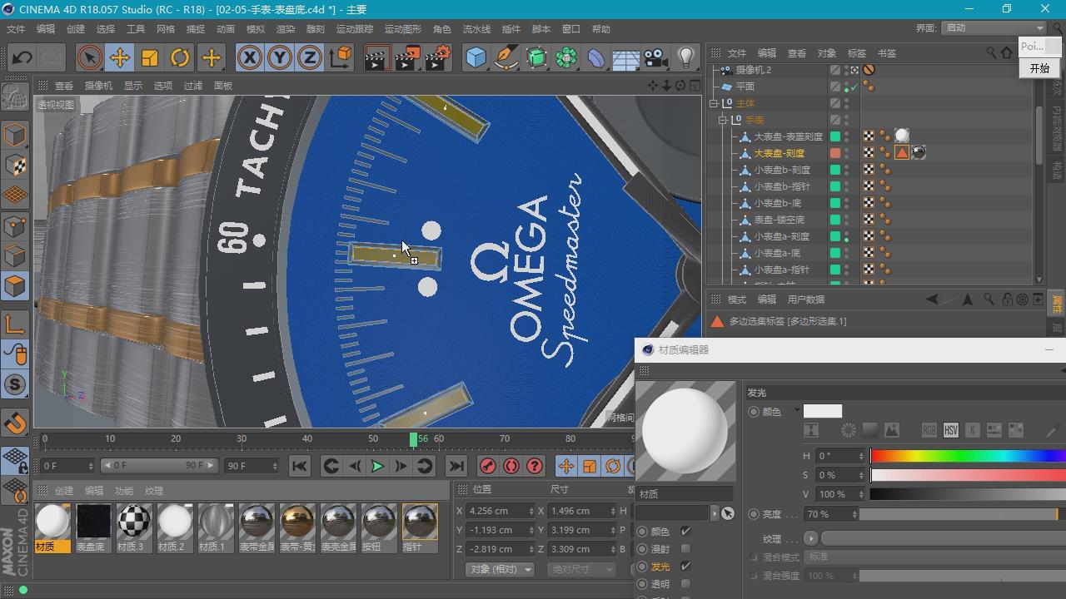Image resolution: width=1066 pixels, height=599 pixels.
Task: Open the 运动图形 menu
Action: point(403,29)
